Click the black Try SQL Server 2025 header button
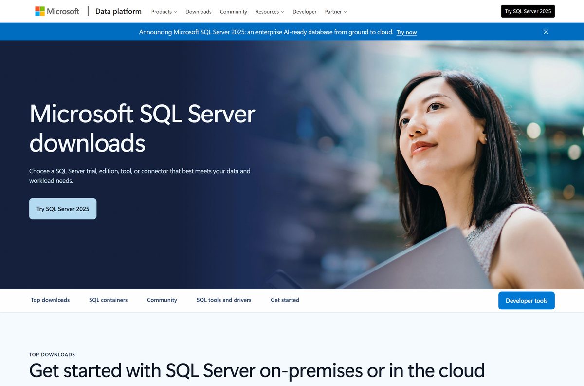584x386 pixels. 528,11
